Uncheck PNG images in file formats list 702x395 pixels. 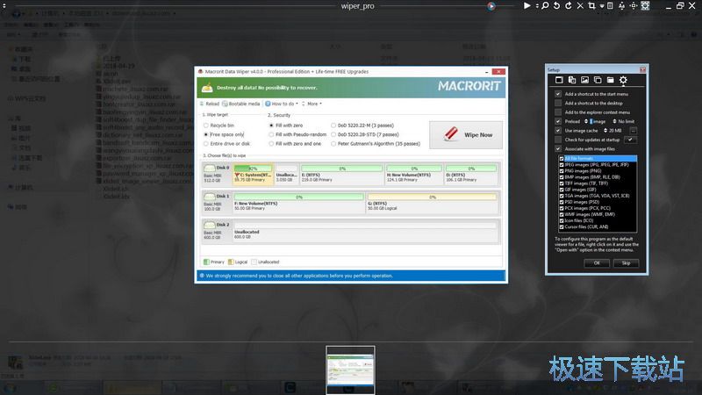[561, 169]
